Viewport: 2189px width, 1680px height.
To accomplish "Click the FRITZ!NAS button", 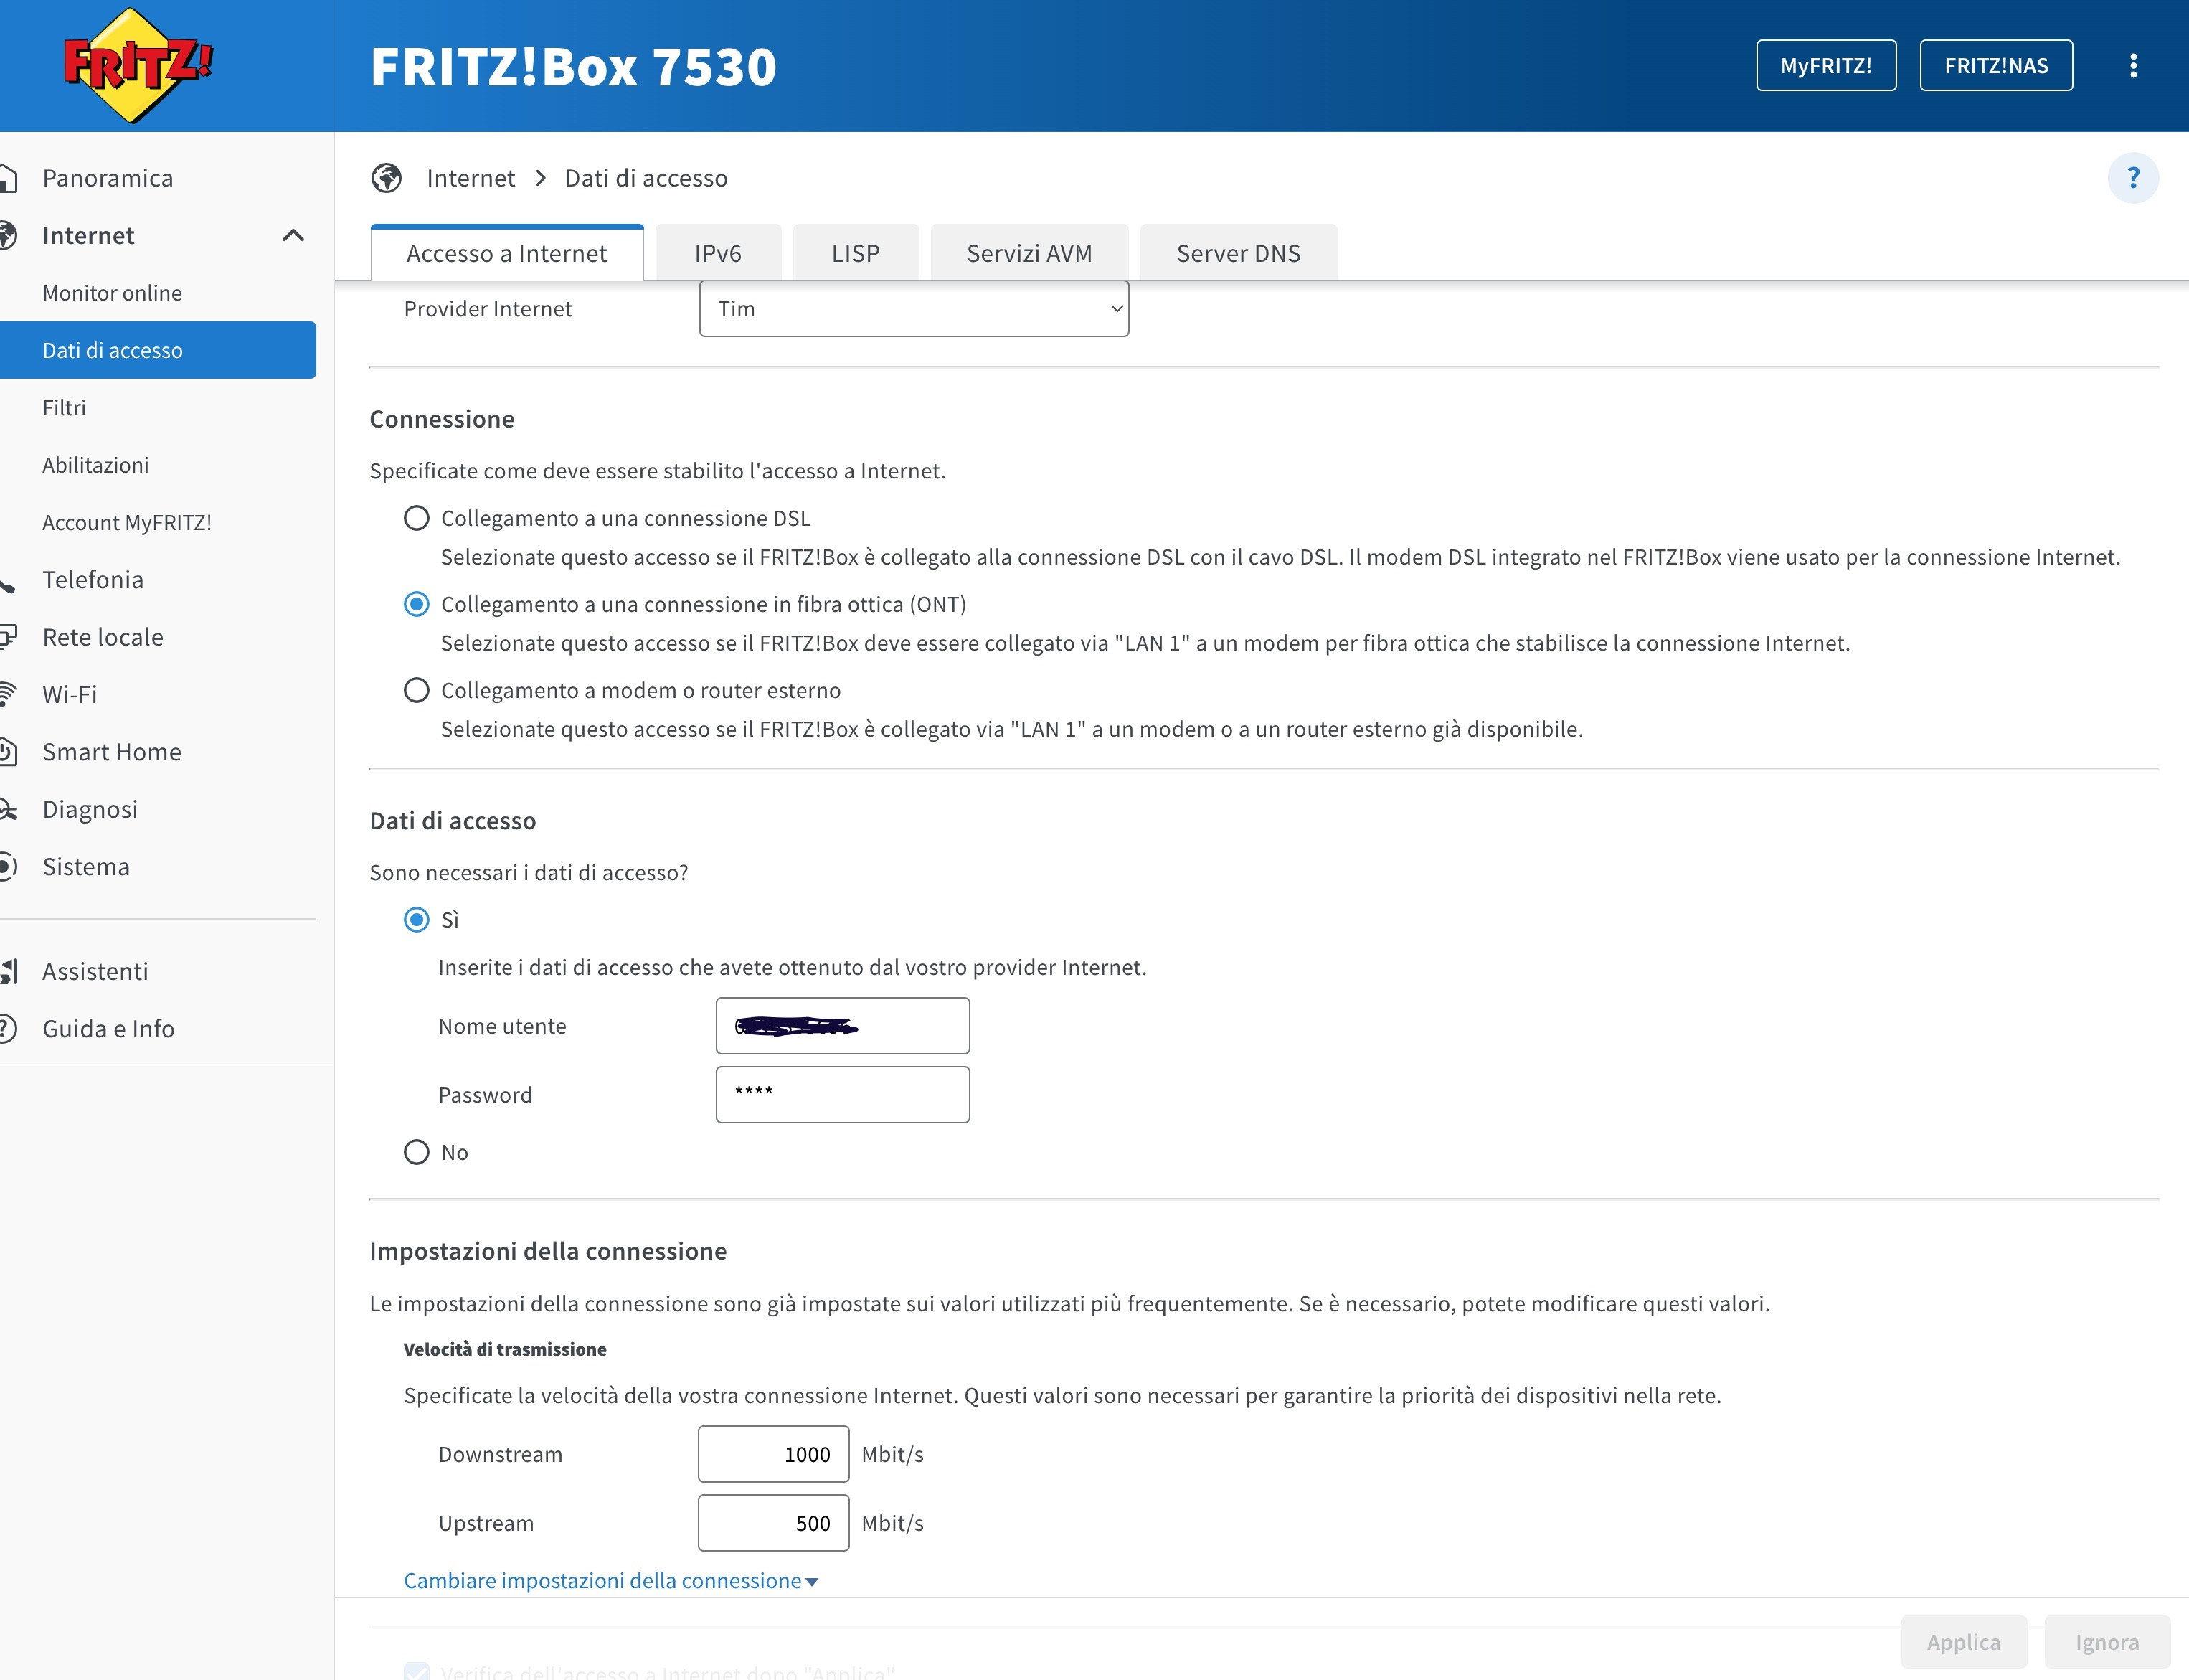I will tap(1995, 66).
